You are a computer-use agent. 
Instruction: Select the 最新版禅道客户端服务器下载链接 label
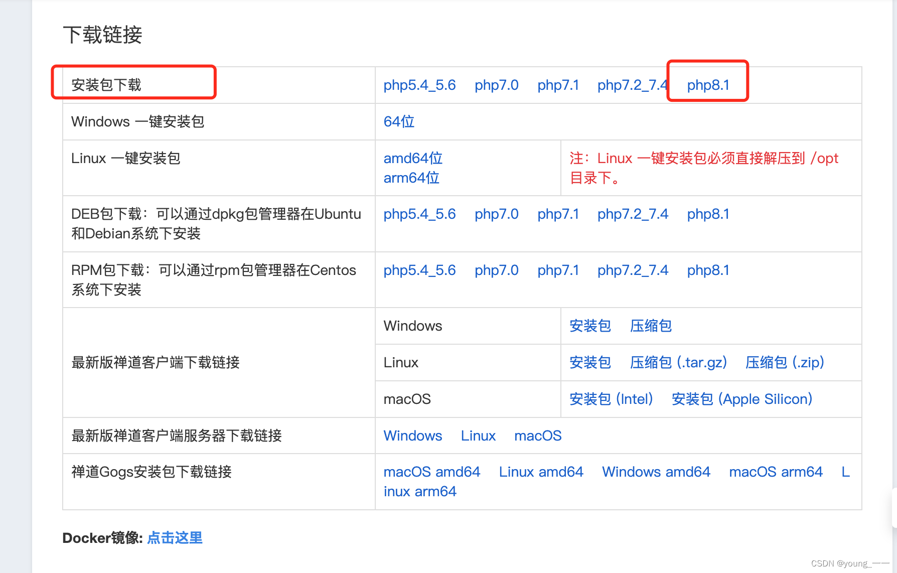177,436
